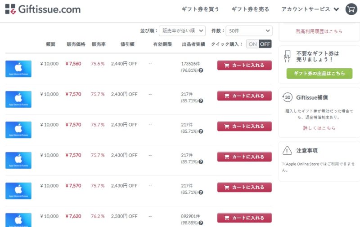Open Apple gift card thumbnail for ¥7,560 listing
360x227 pixels.
(x=18, y=69)
